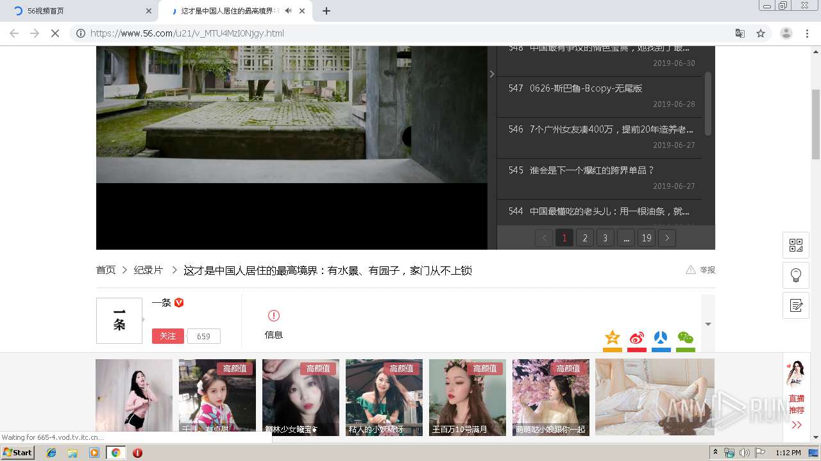Click the page vertical scrollbar thumb
Screen dimensions: 821x461
coord(816,124)
